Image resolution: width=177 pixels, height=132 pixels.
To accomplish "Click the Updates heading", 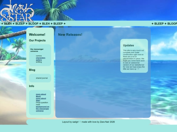I will click(x=128, y=45).
